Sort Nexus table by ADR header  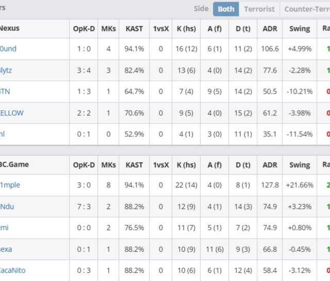coord(270,29)
